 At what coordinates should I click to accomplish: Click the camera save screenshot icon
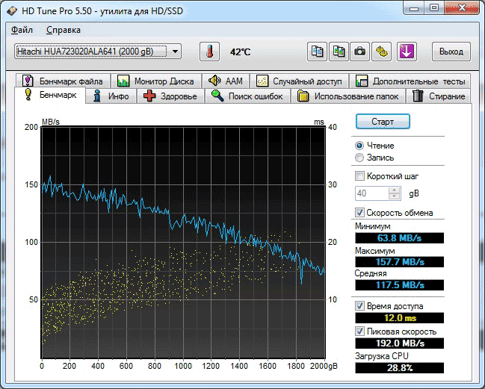click(360, 52)
